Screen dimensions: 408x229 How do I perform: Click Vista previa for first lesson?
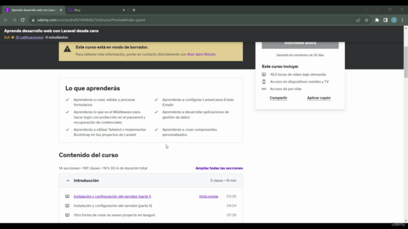click(x=208, y=197)
